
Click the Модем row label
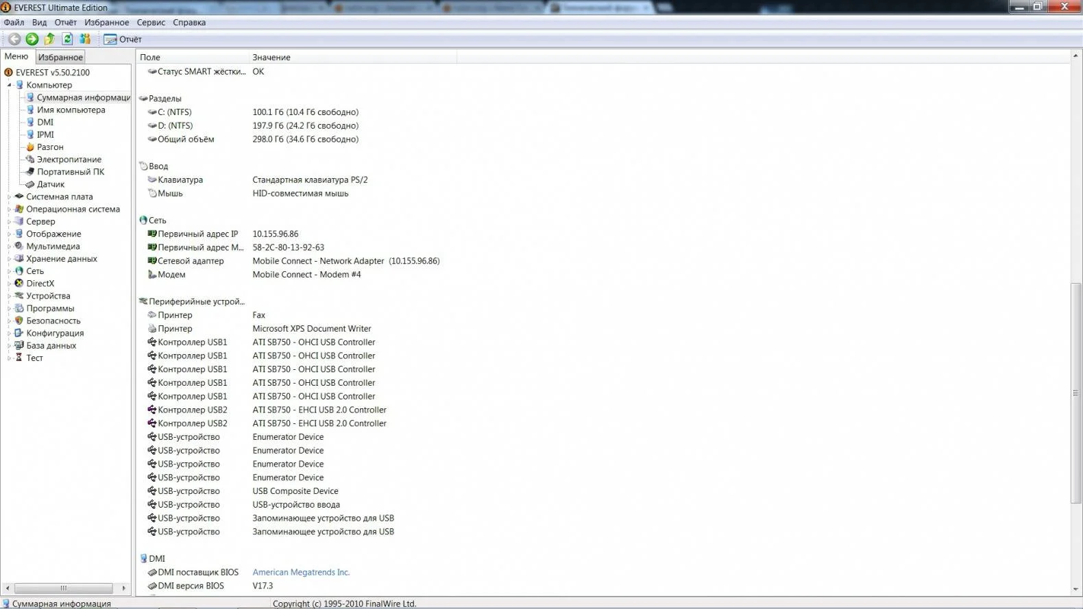coord(171,275)
